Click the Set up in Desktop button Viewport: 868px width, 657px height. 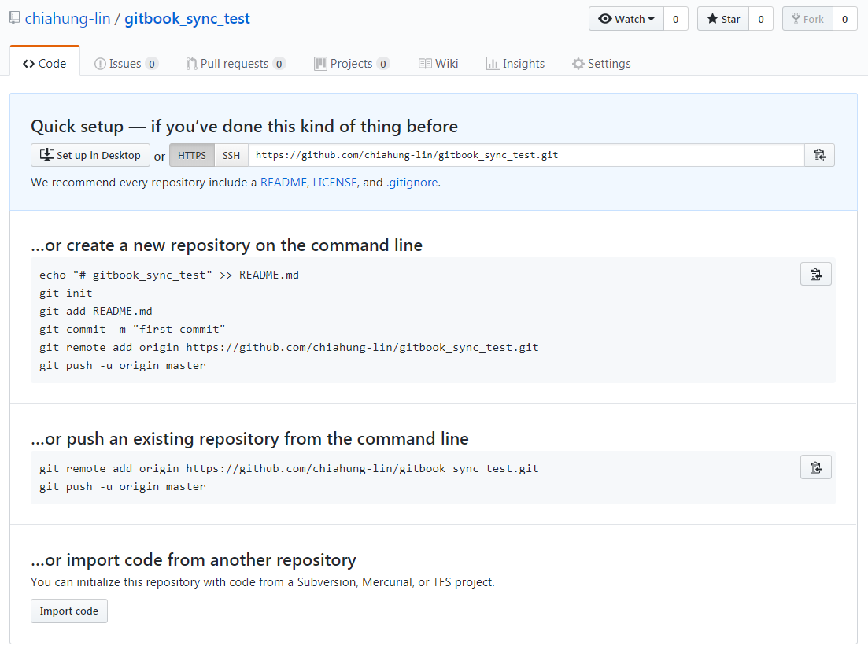pyautogui.click(x=90, y=155)
